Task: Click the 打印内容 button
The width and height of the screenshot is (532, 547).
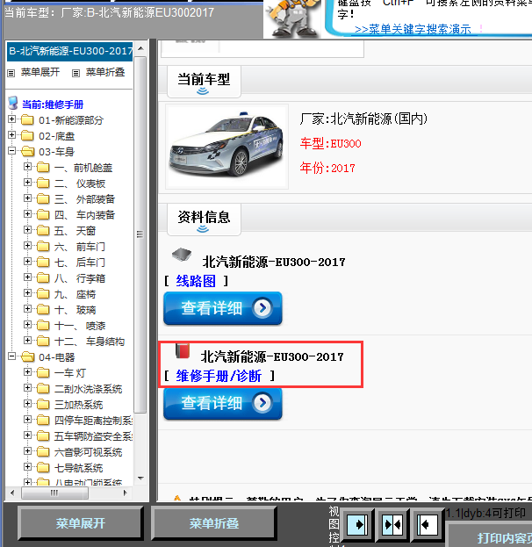Action: click(489, 535)
